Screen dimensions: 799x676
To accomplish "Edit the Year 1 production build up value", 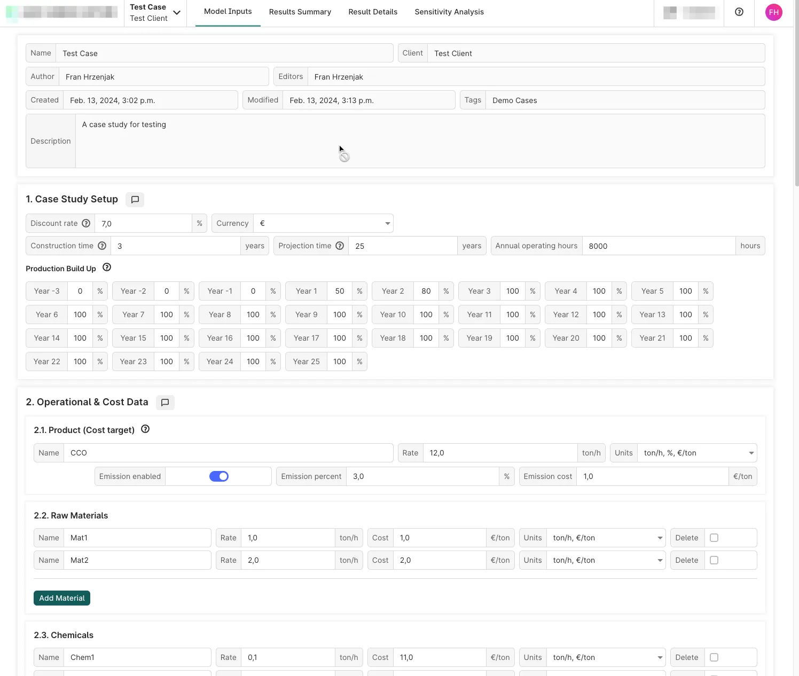I will pos(340,291).
